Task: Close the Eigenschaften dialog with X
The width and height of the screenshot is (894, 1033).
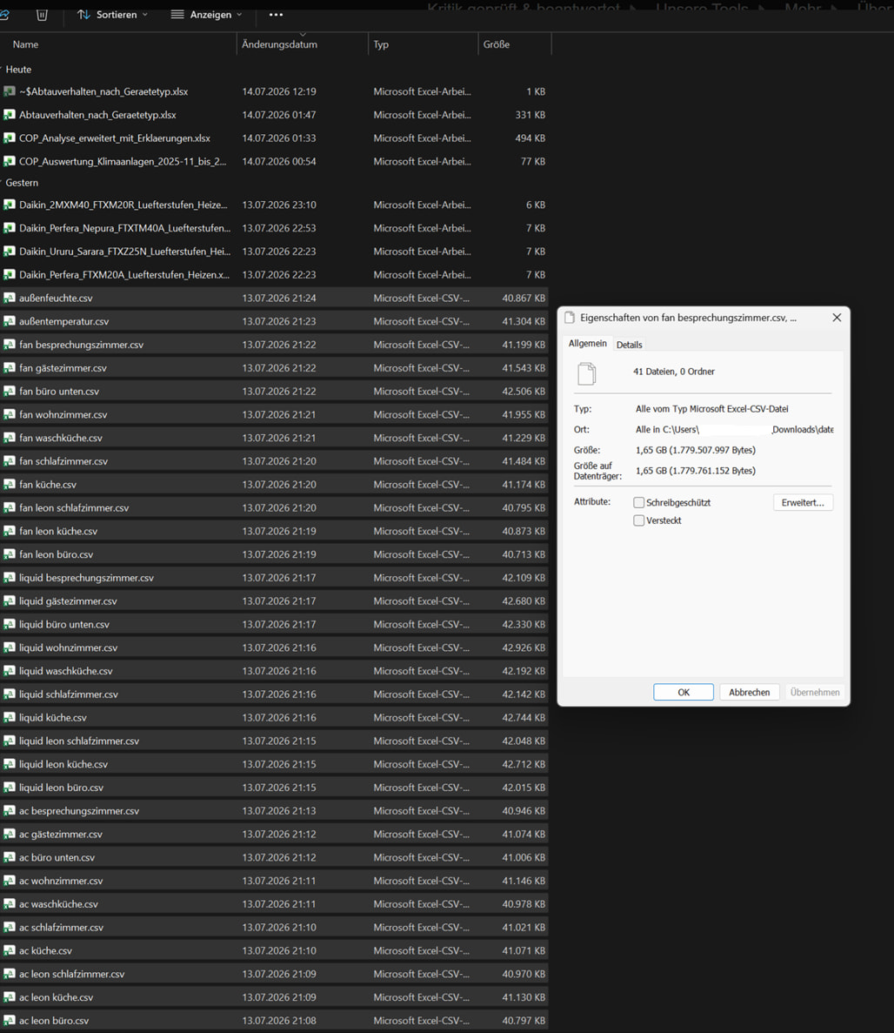Action: [837, 318]
